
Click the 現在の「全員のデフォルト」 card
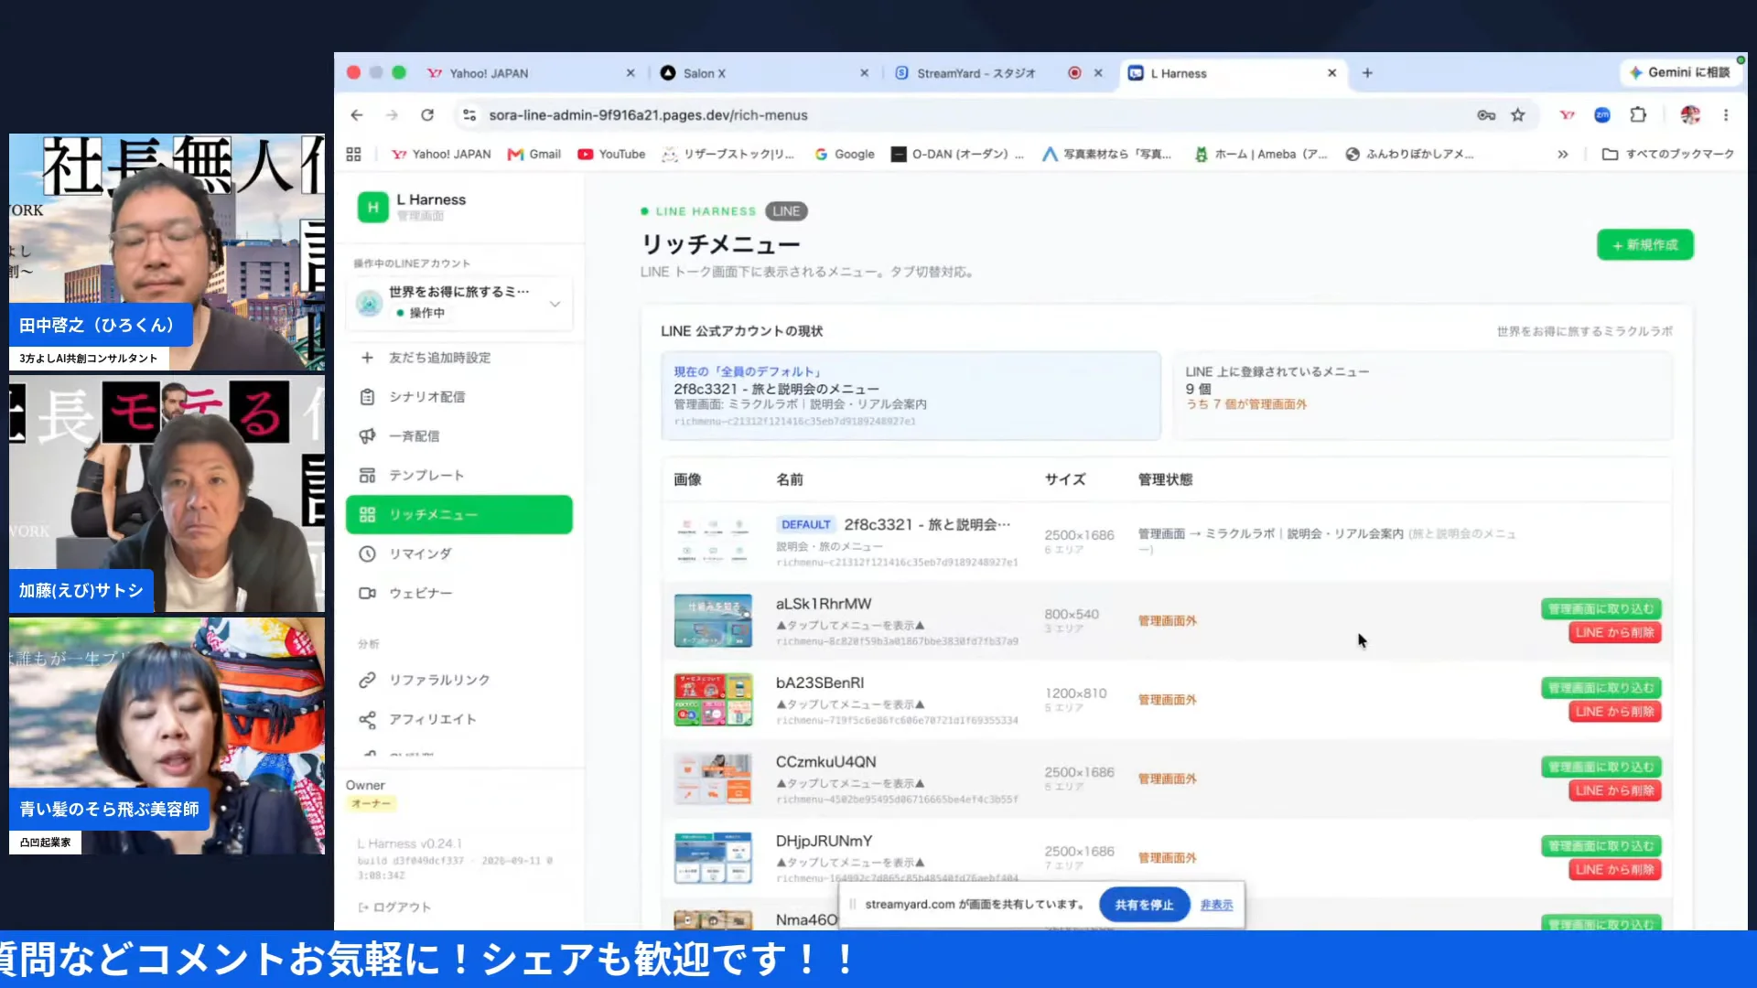[911, 396]
